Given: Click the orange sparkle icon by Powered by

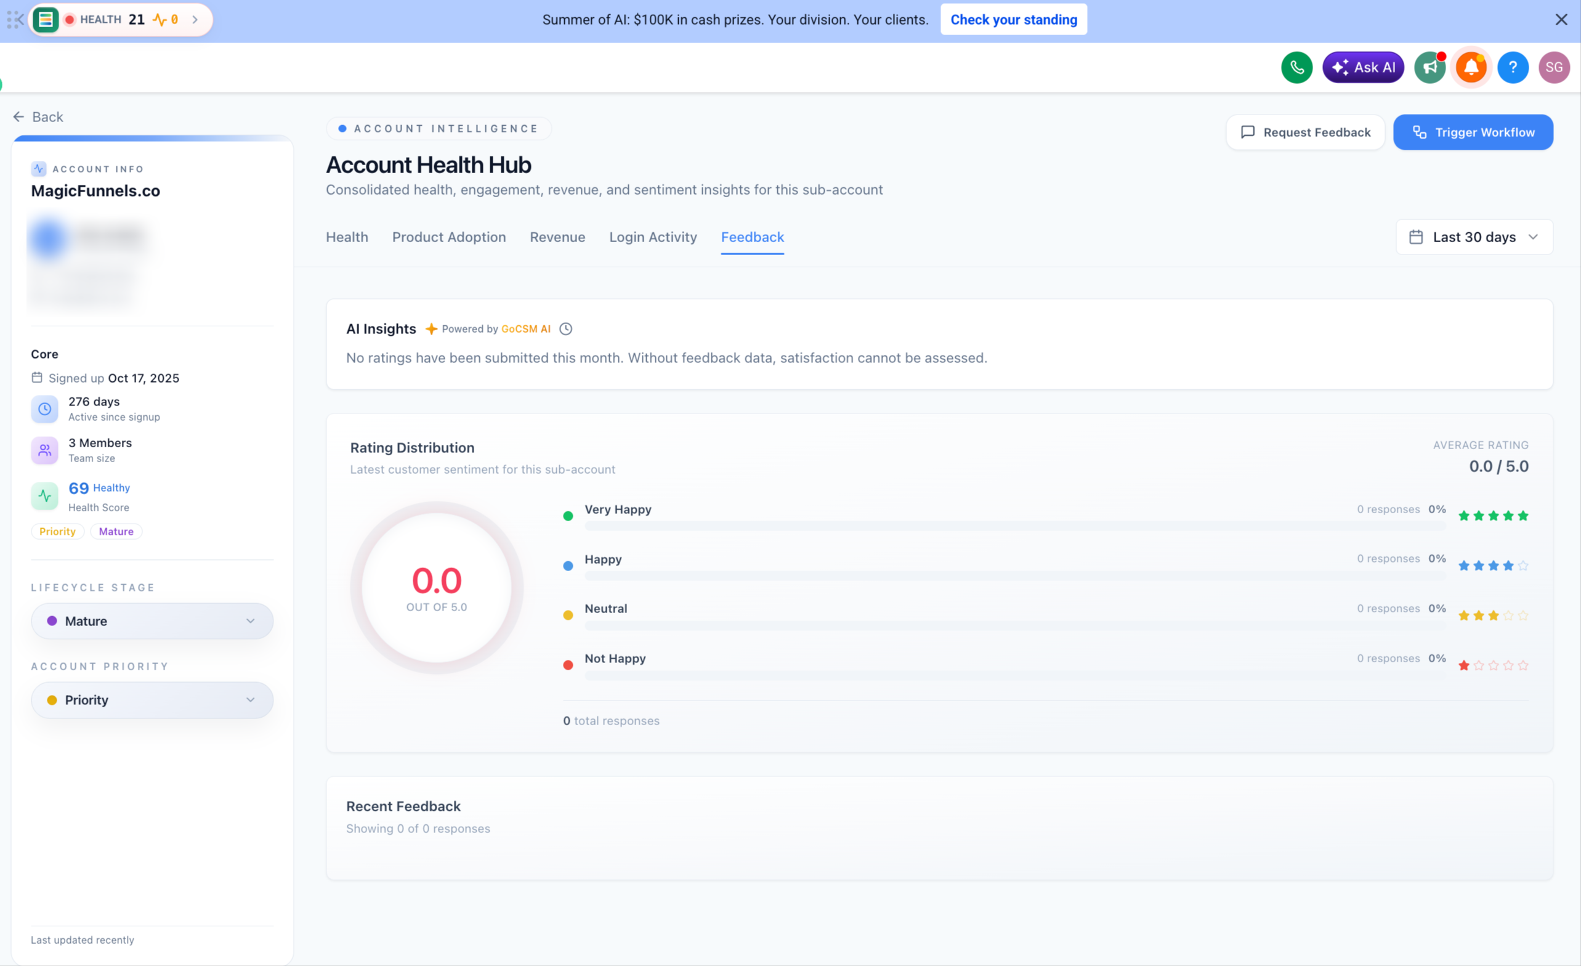Looking at the screenshot, I should click(x=432, y=328).
